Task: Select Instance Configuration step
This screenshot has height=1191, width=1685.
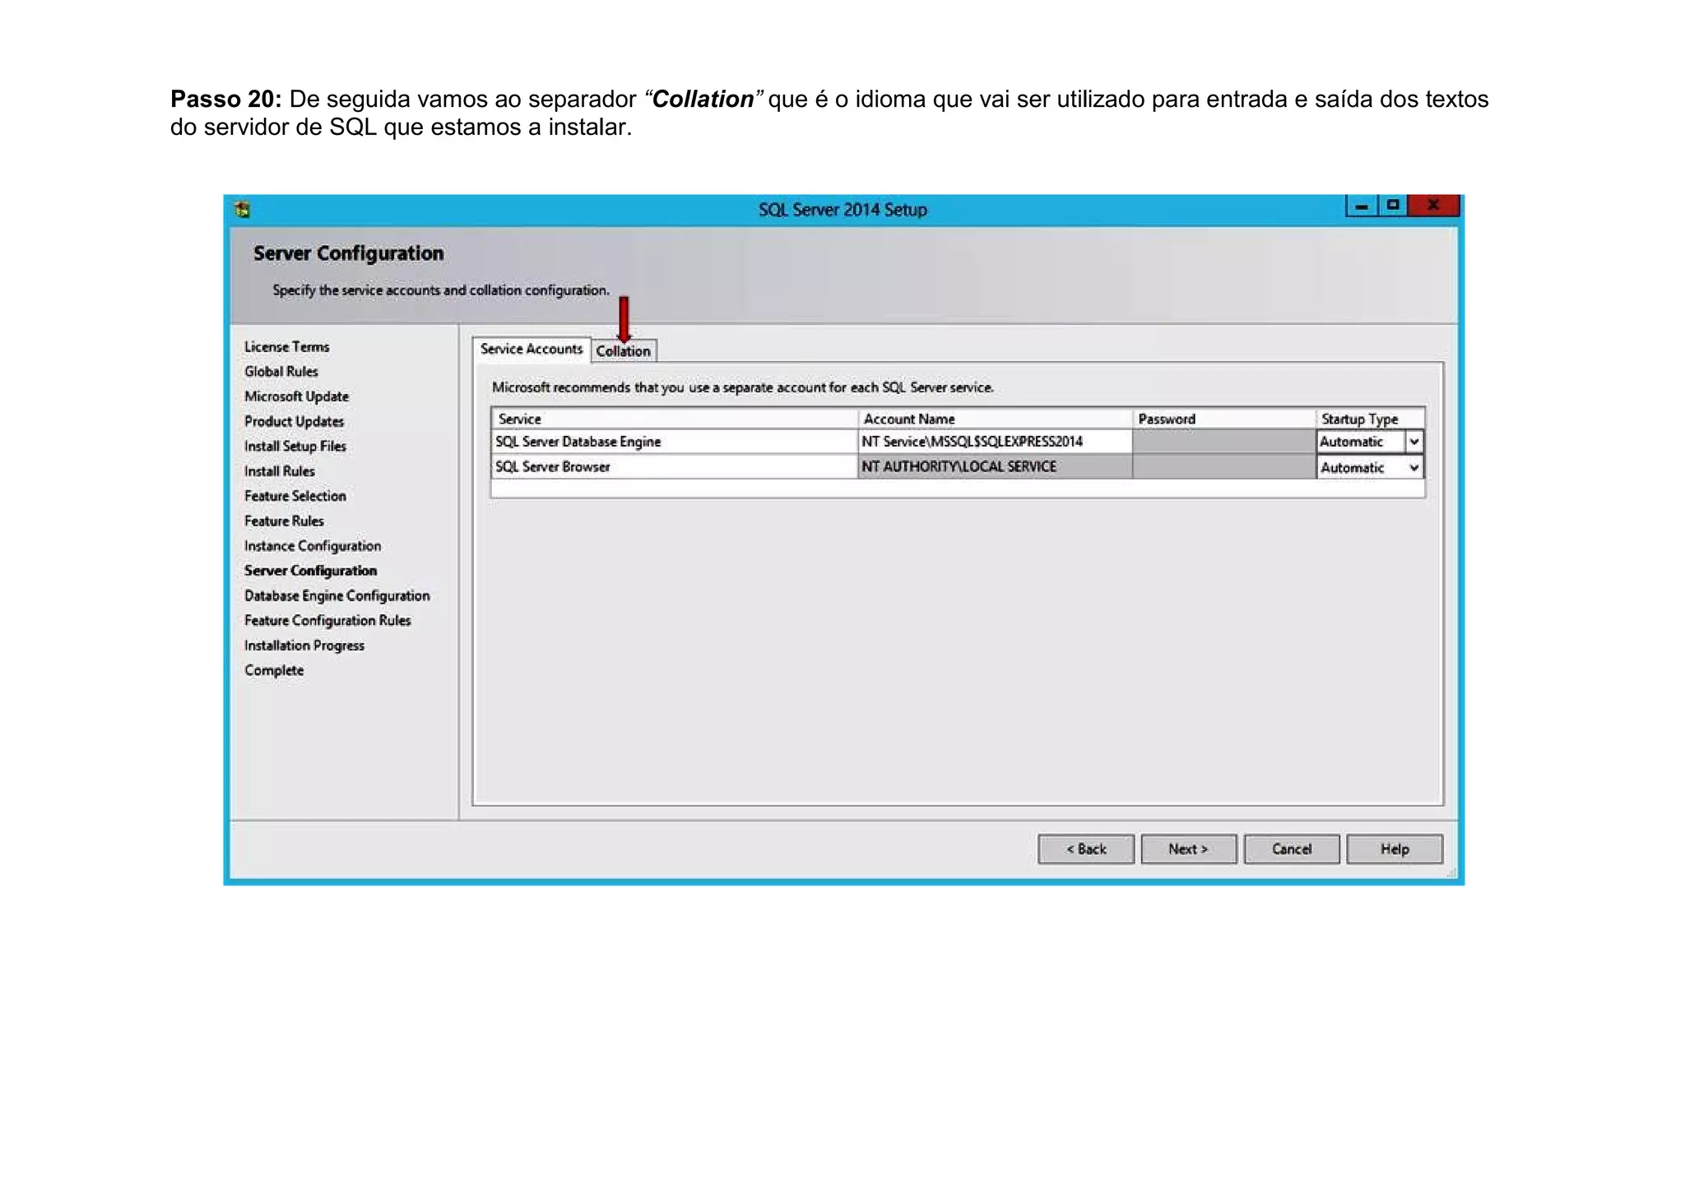Action: (312, 546)
